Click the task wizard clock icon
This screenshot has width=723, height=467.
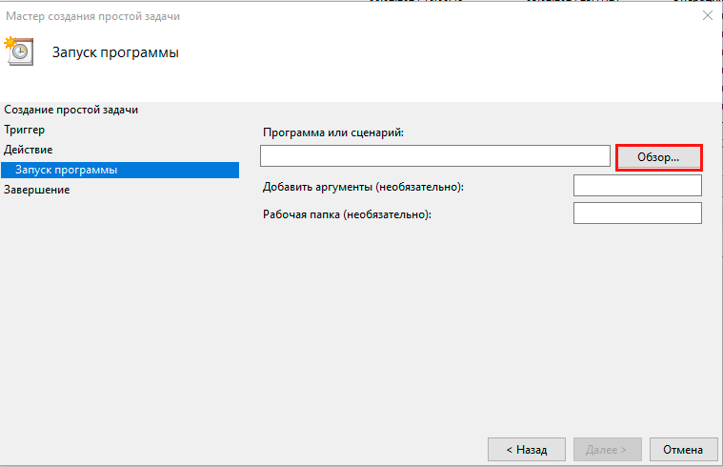tap(19, 51)
